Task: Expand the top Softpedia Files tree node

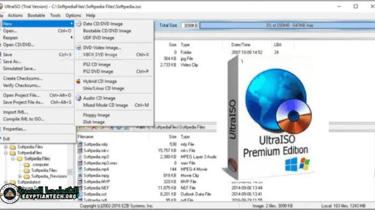Action: coord(6,147)
